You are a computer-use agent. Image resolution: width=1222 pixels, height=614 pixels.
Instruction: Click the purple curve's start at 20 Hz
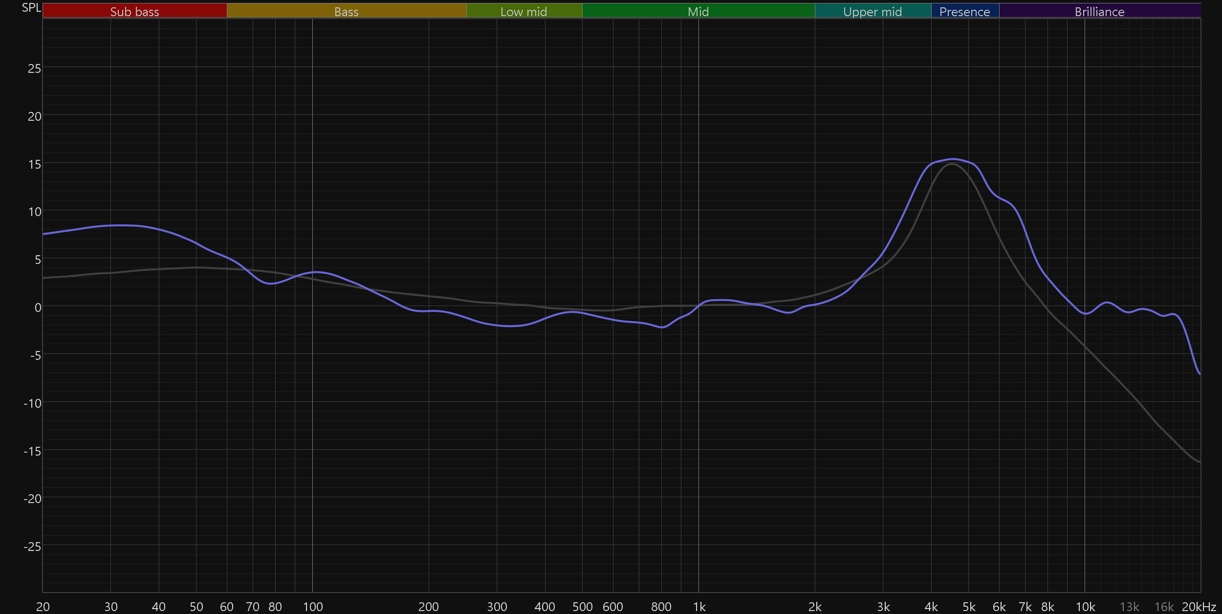(44, 234)
